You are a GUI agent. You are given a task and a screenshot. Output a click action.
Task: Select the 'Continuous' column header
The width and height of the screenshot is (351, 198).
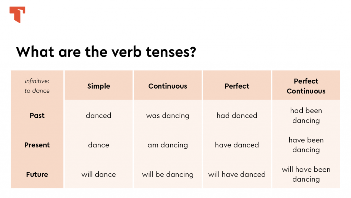tap(168, 86)
